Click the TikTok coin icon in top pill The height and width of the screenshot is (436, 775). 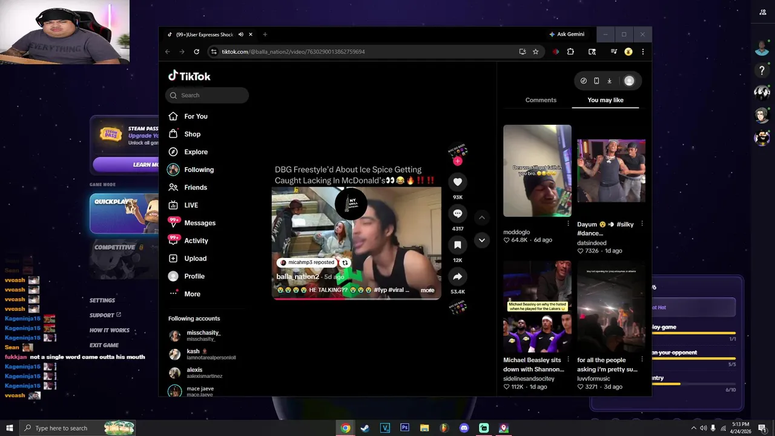[x=584, y=81]
